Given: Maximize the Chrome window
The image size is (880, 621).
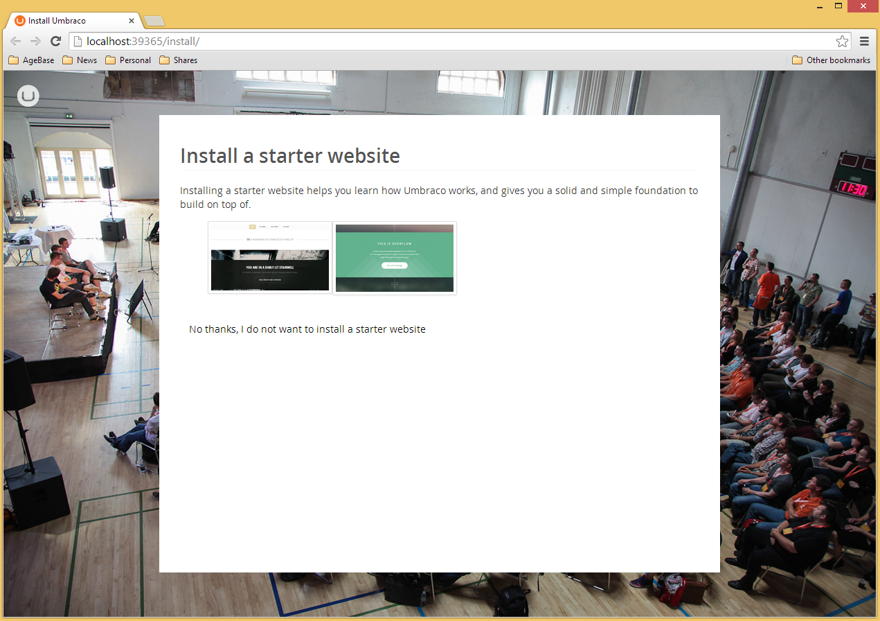Looking at the screenshot, I should (x=838, y=6).
